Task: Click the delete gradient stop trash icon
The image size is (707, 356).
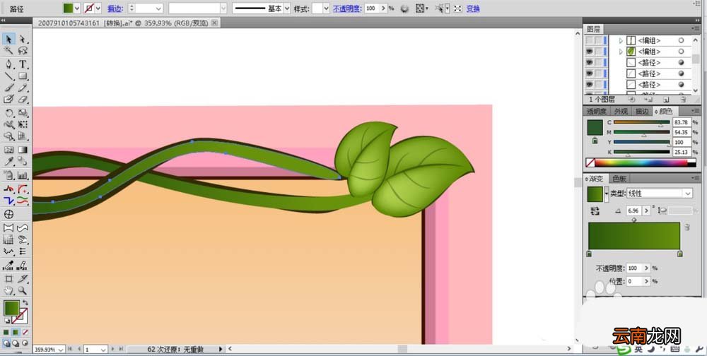Action: (686, 227)
